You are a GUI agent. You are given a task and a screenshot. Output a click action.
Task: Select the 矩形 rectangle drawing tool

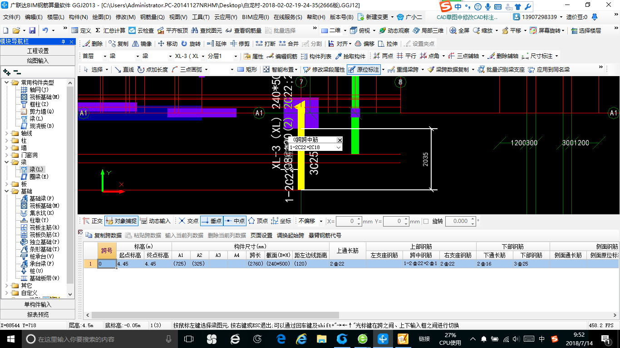point(247,69)
